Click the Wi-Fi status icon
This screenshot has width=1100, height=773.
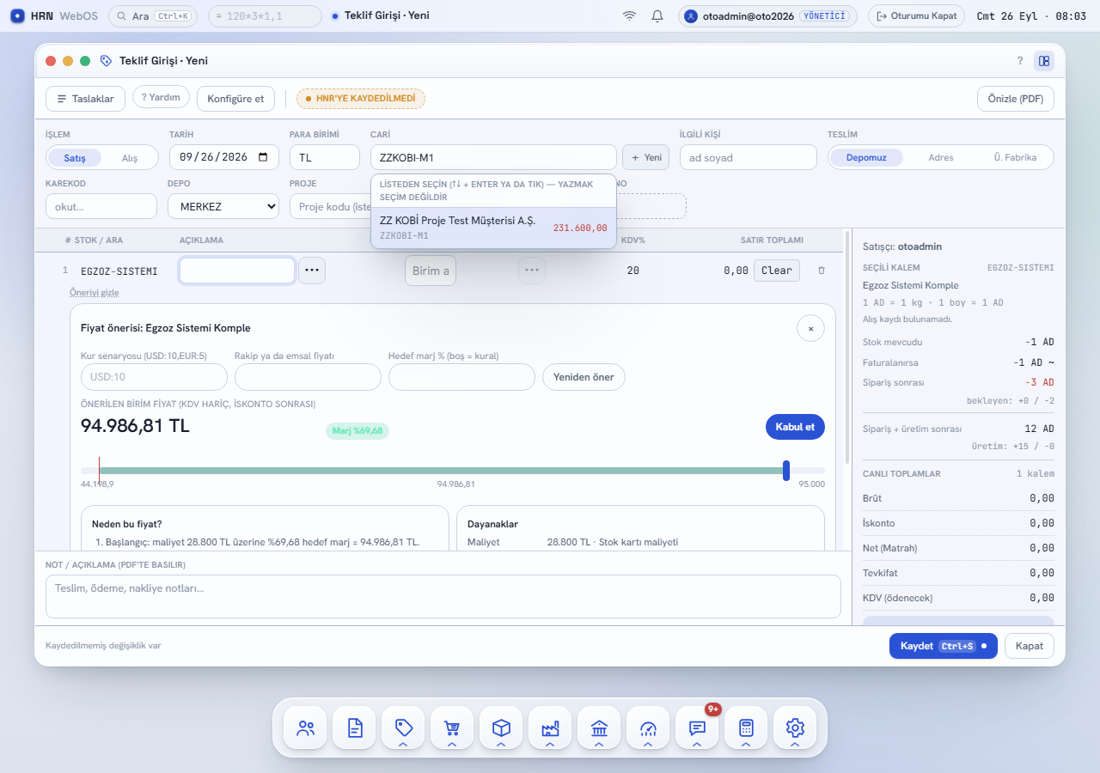tap(630, 15)
